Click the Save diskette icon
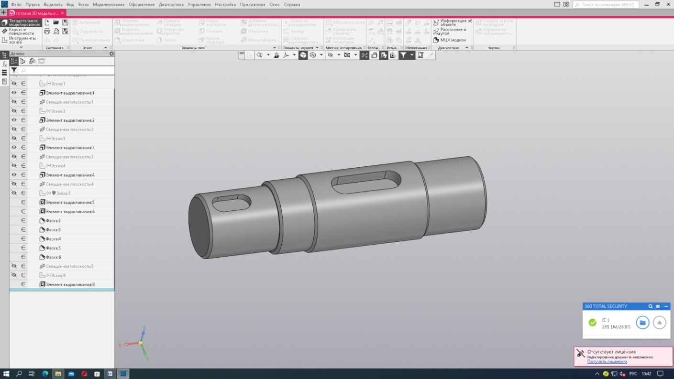 65,22
